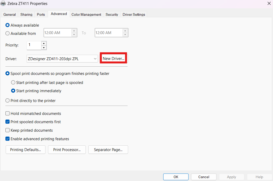Switch to the Ports tab

pos(41,14)
